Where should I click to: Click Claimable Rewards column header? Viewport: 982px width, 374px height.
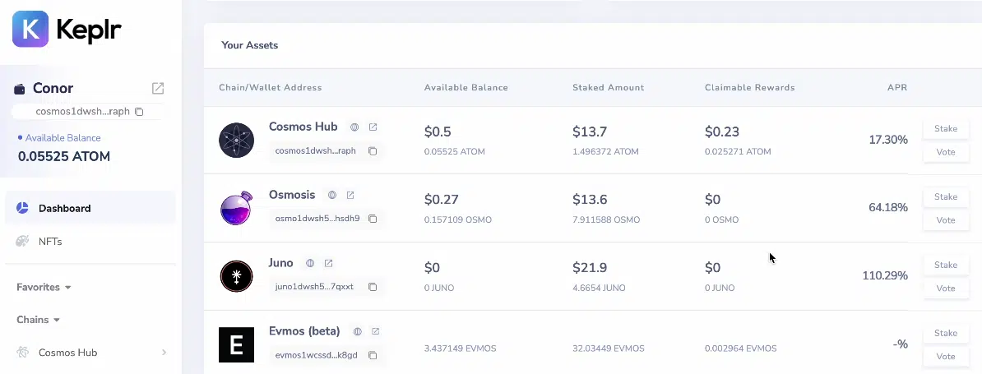click(749, 88)
